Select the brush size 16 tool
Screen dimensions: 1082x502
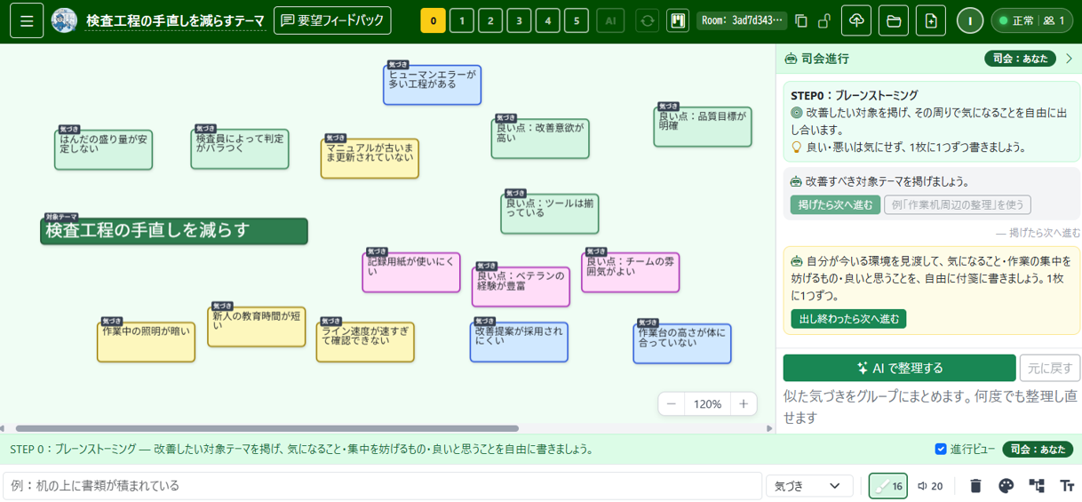click(887, 486)
